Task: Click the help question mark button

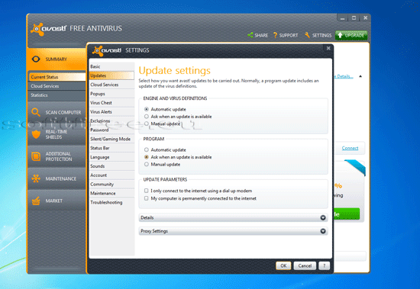Action: click(324, 265)
